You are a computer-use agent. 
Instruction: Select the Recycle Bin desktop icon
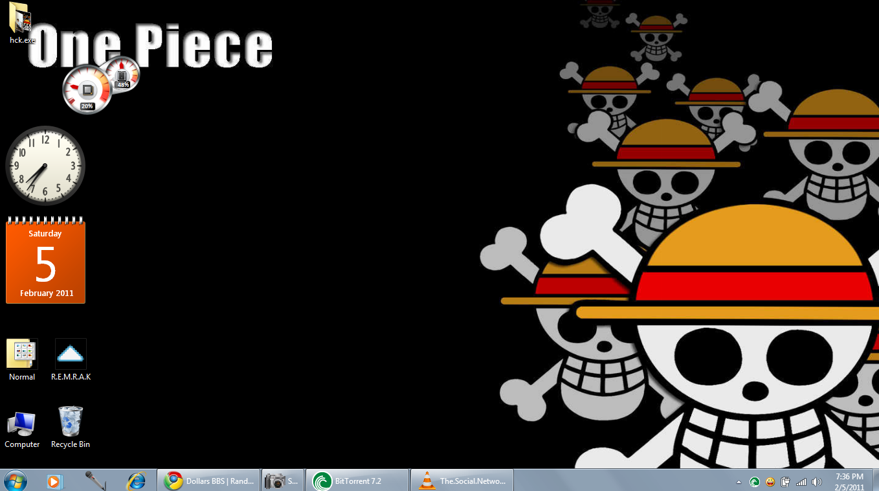[71, 428]
